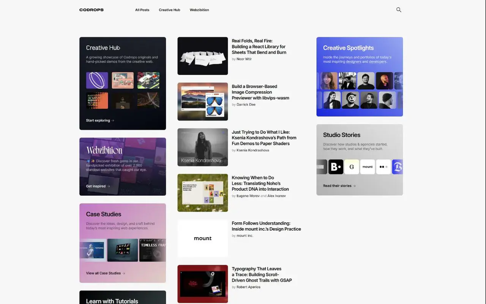Open the Codrops logo home link
The height and width of the screenshot is (304, 486).
click(x=92, y=10)
